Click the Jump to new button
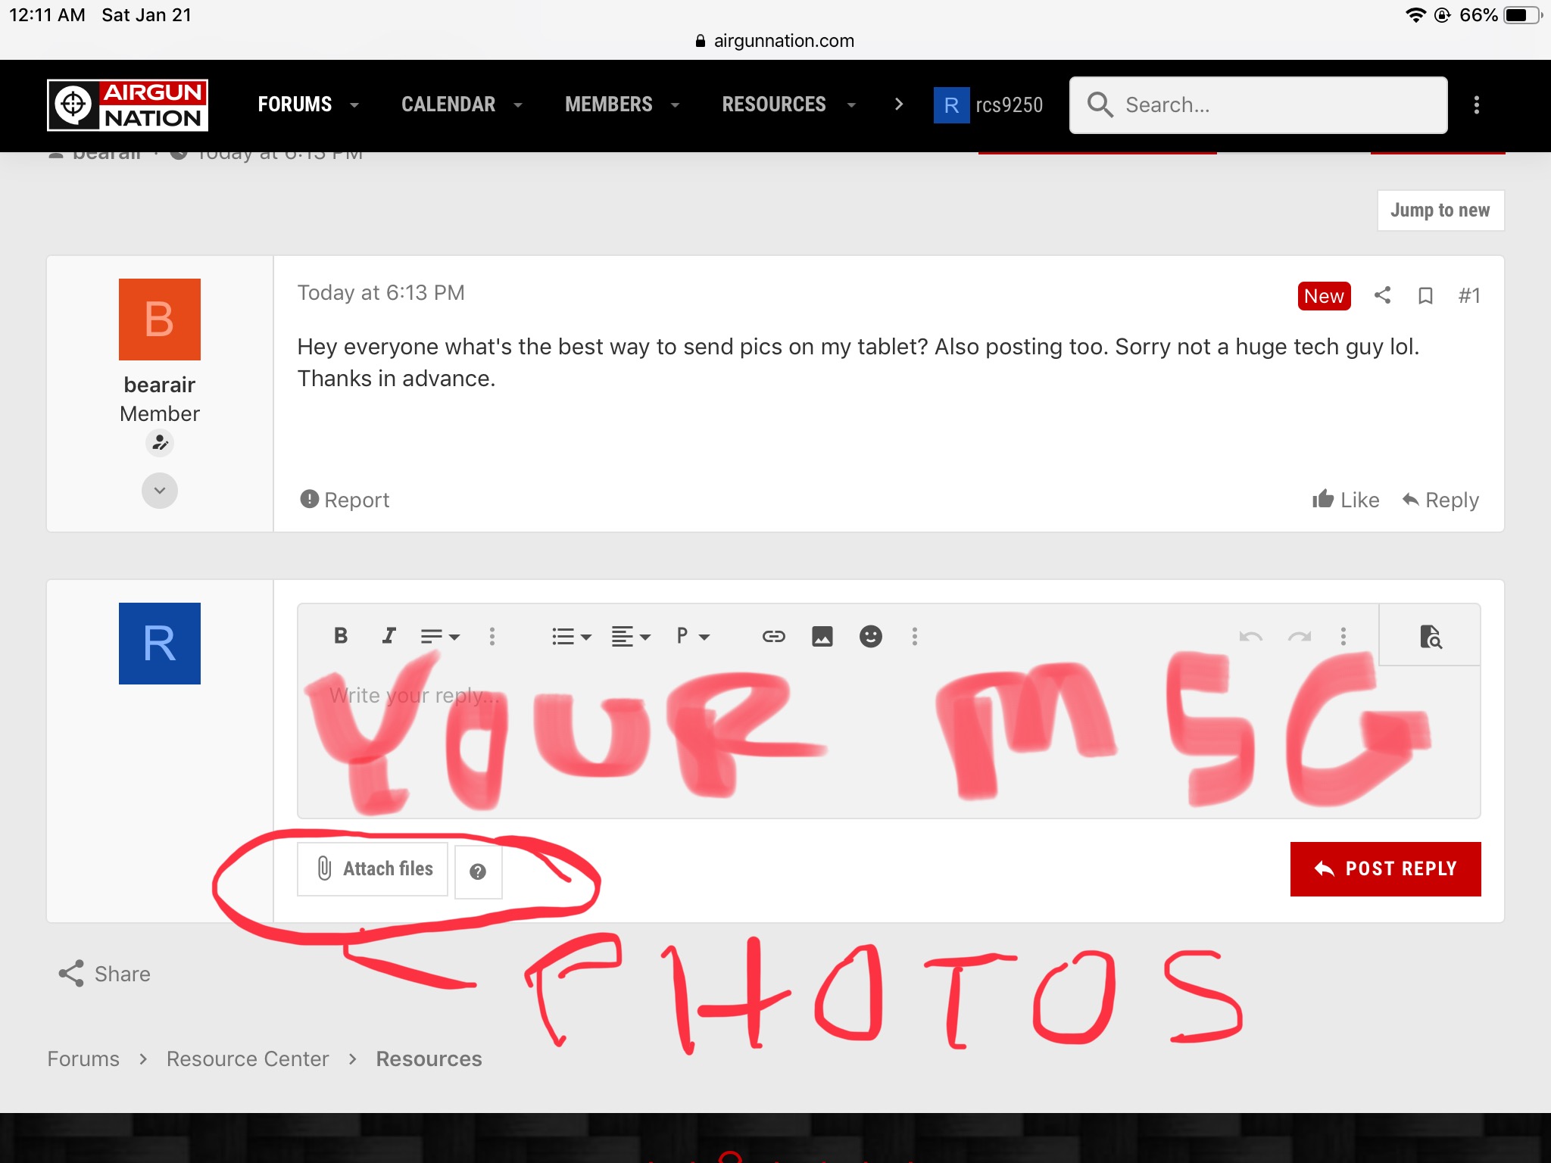Image resolution: width=1551 pixels, height=1163 pixels. coord(1440,210)
